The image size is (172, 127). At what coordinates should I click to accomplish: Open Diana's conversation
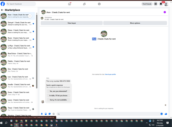tap(18, 31)
